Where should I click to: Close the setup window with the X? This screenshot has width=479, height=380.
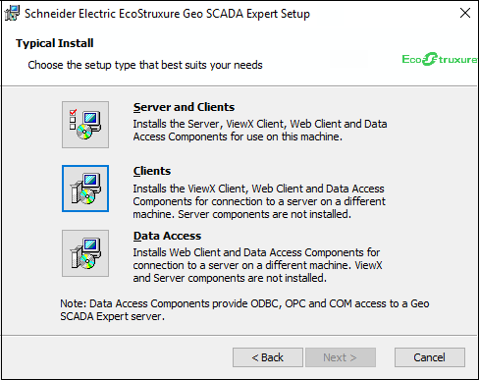[x=465, y=13]
